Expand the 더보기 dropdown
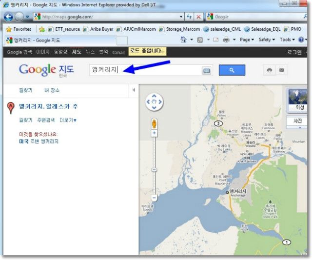This screenshot has height=260, width=312. click(x=68, y=120)
